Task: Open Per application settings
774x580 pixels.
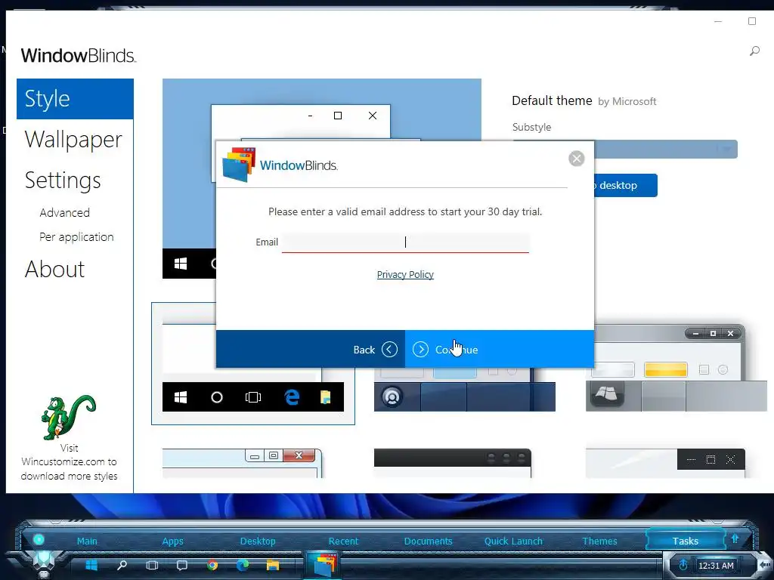Action: (76, 236)
